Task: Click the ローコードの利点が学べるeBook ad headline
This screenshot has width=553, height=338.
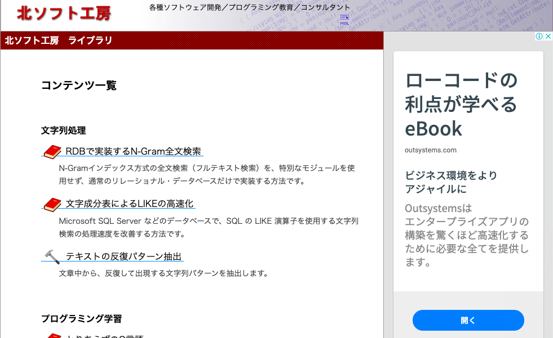Action: [x=461, y=105]
